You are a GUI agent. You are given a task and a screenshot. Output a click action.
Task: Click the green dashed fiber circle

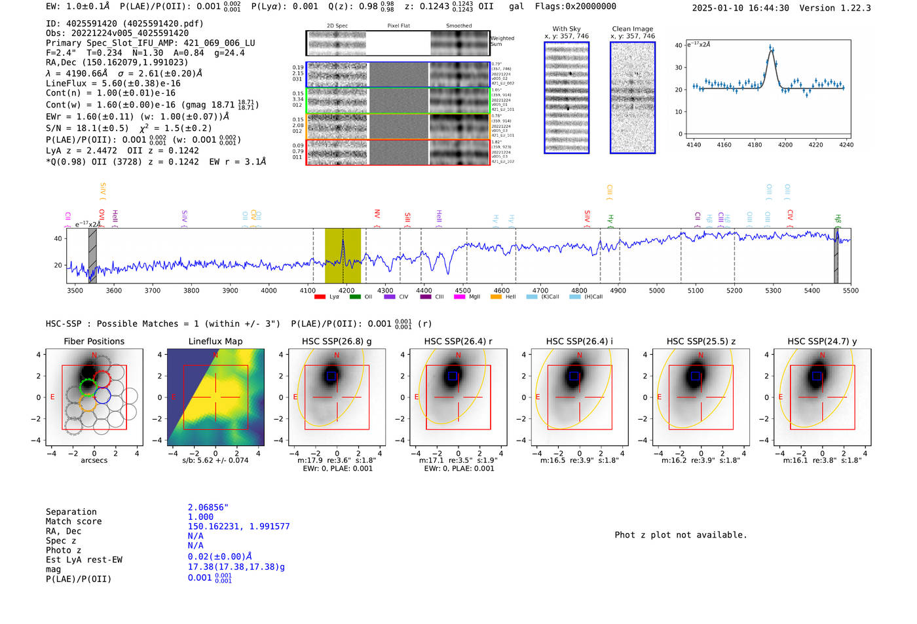(87, 387)
